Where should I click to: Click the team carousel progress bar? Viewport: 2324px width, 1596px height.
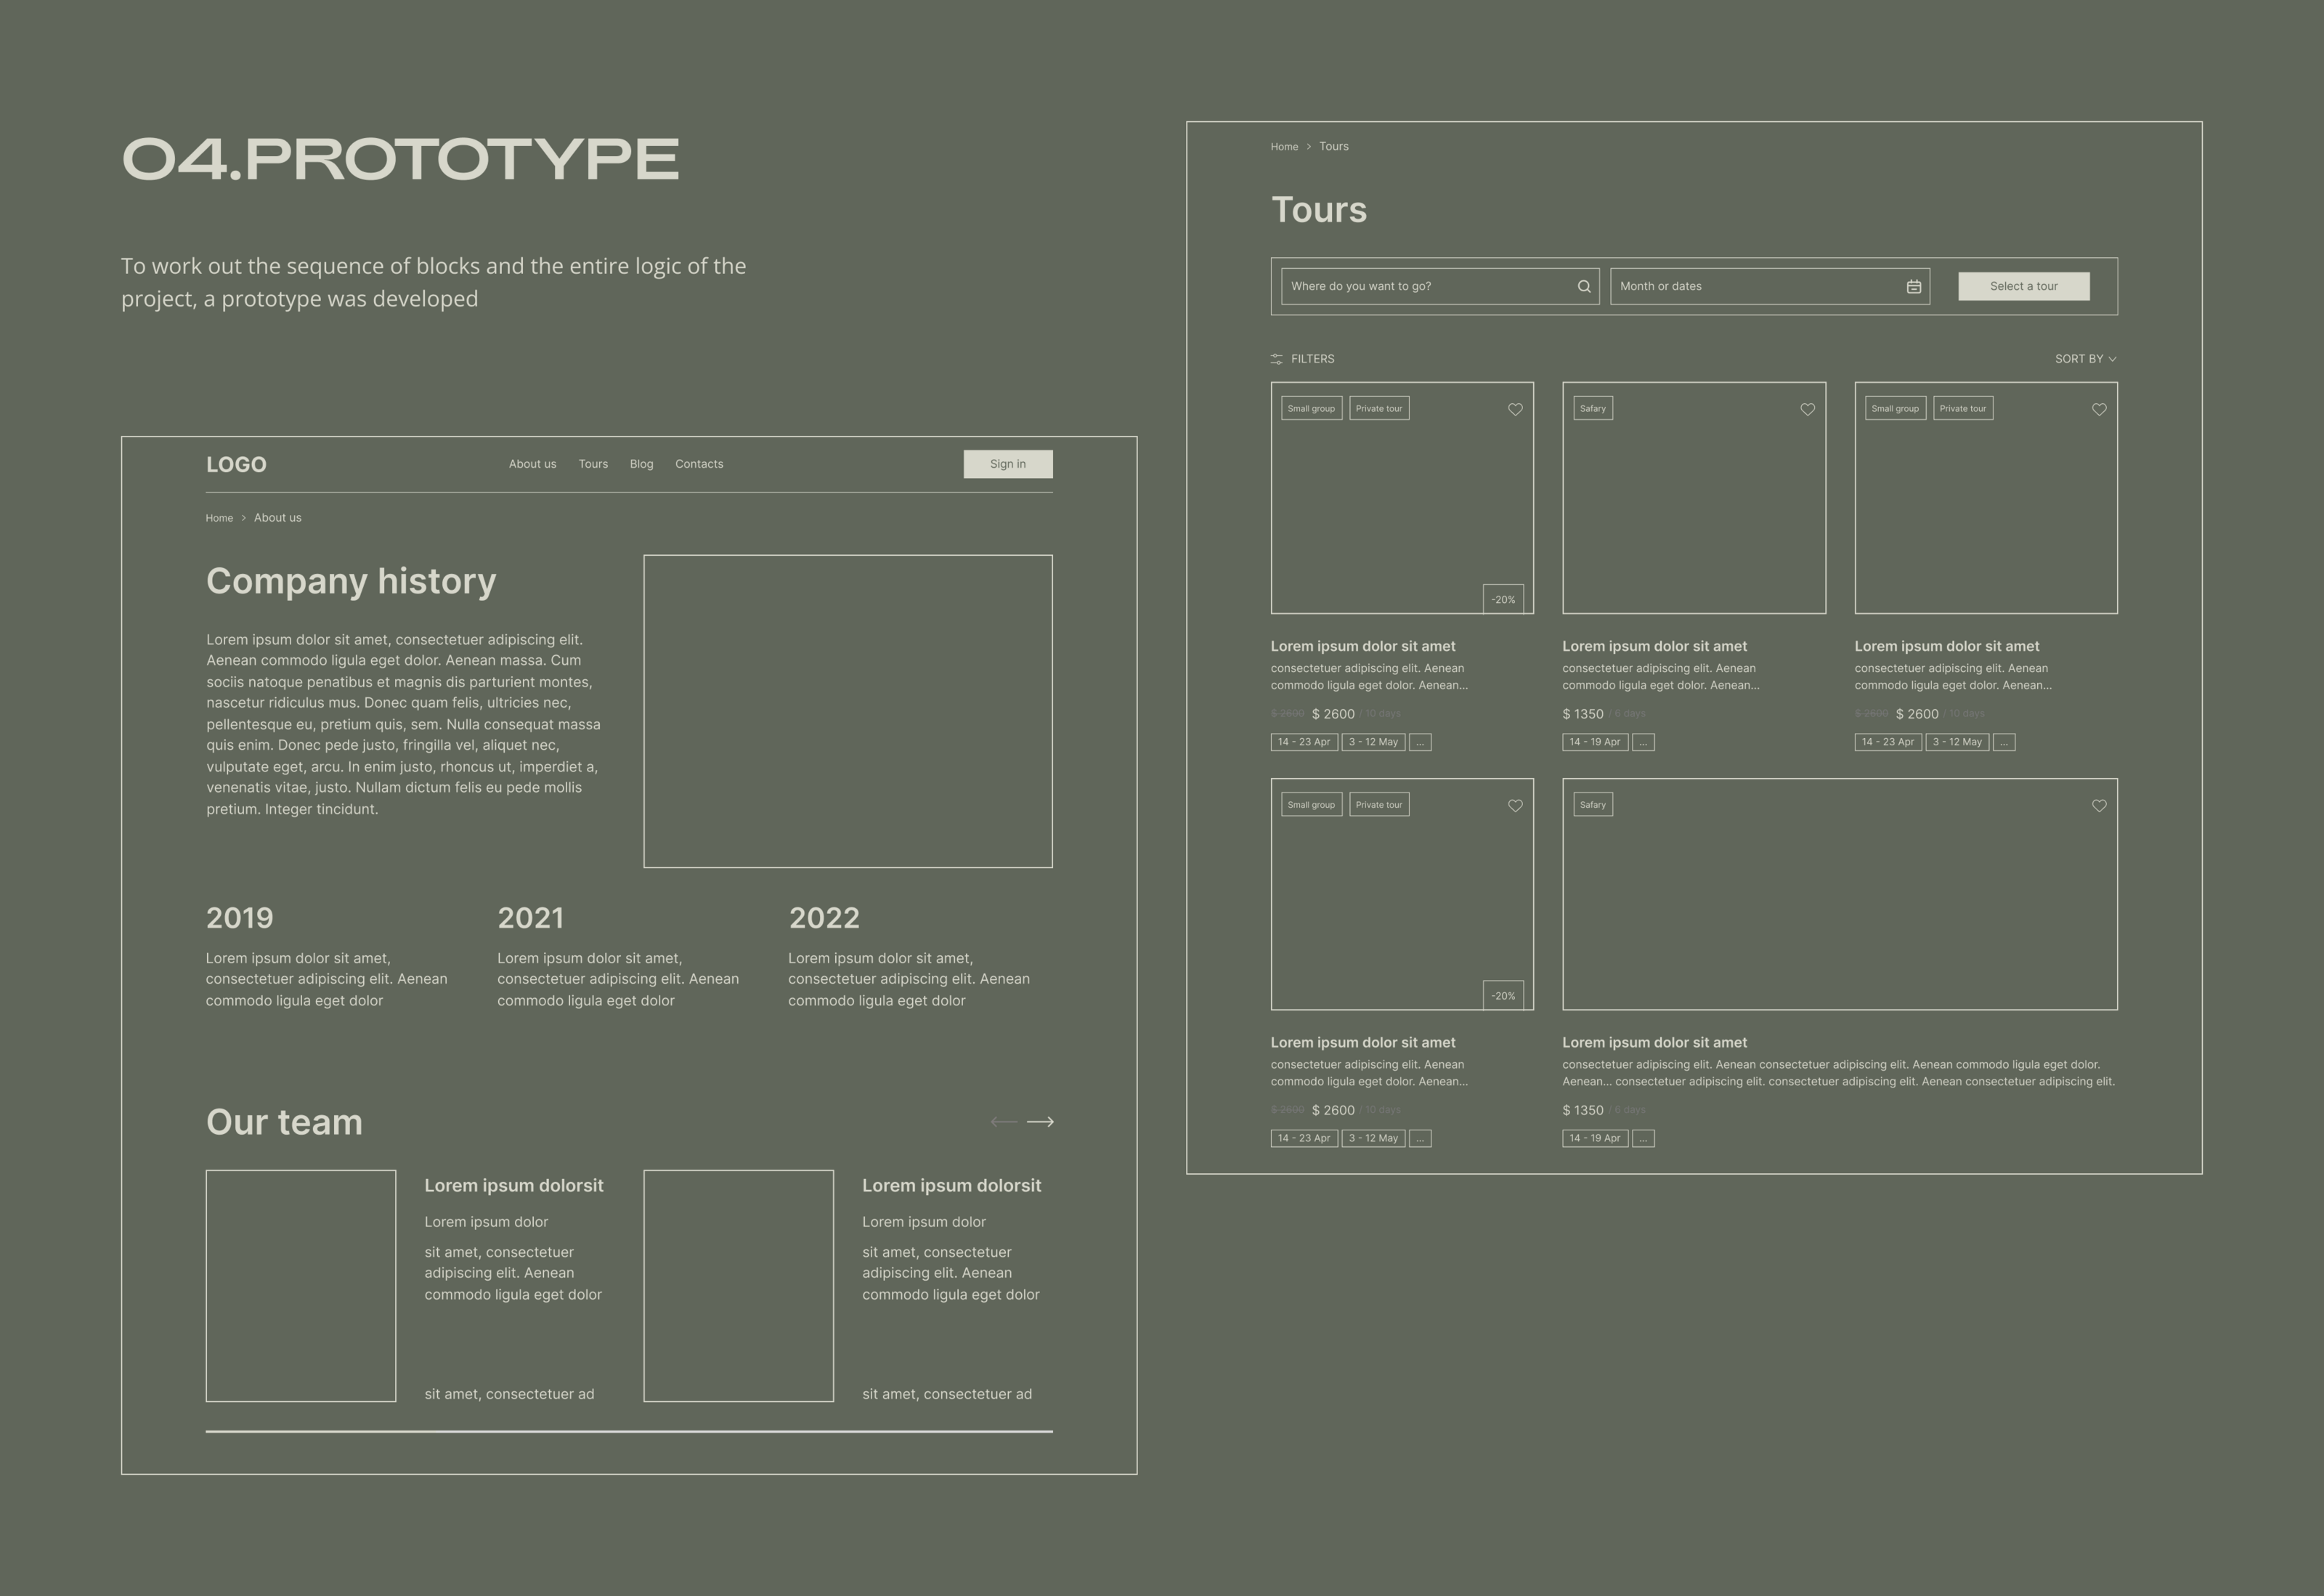[629, 1431]
